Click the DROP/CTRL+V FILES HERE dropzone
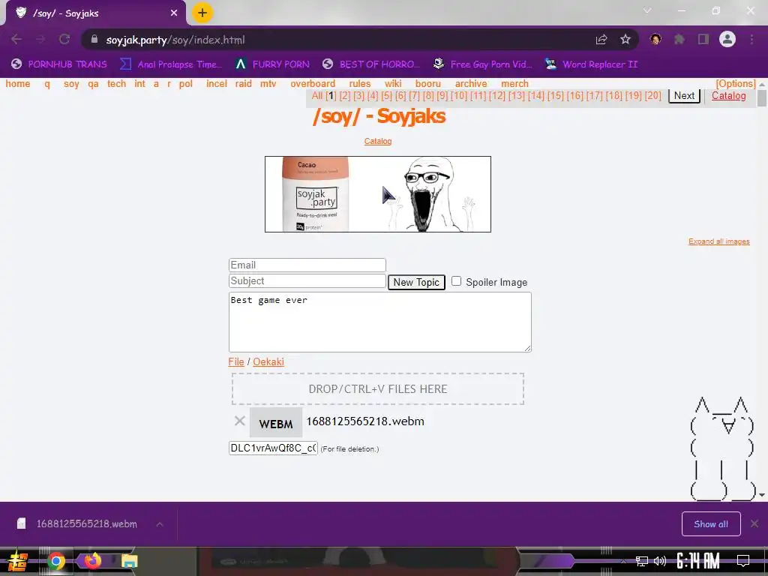 [378, 389]
